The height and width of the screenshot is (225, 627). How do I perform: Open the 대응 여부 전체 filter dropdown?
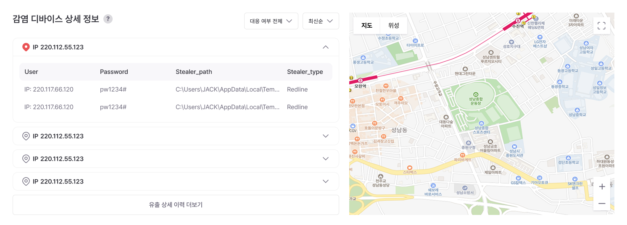[x=271, y=21]
